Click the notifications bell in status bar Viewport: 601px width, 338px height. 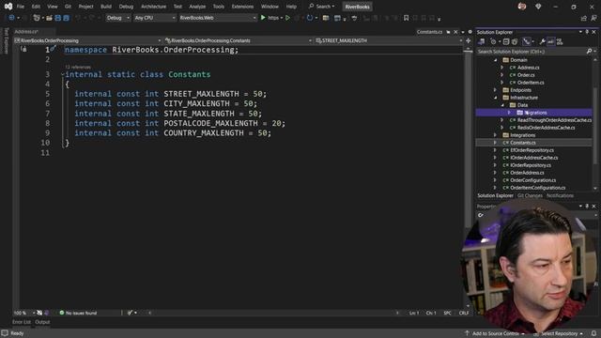click(x=593, y=333)
